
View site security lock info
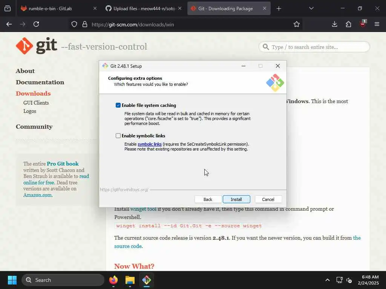pos(85,24)
